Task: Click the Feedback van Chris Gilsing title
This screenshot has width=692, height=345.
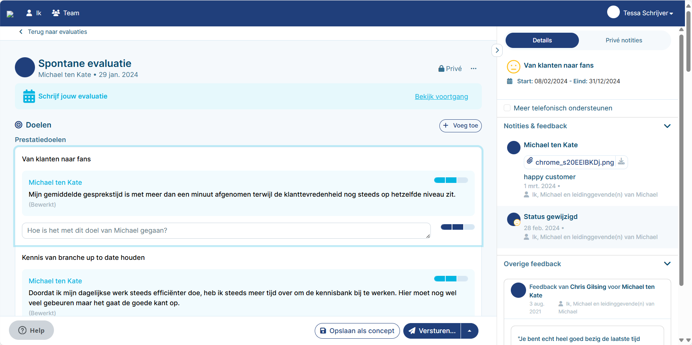Action: coord(592,291)
